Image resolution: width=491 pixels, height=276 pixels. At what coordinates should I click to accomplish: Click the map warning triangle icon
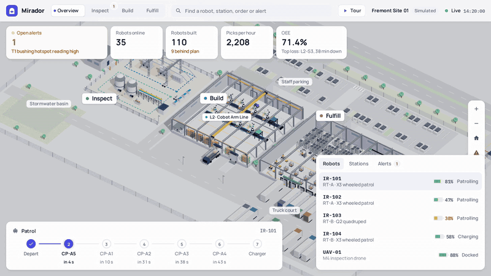[476, 152]
